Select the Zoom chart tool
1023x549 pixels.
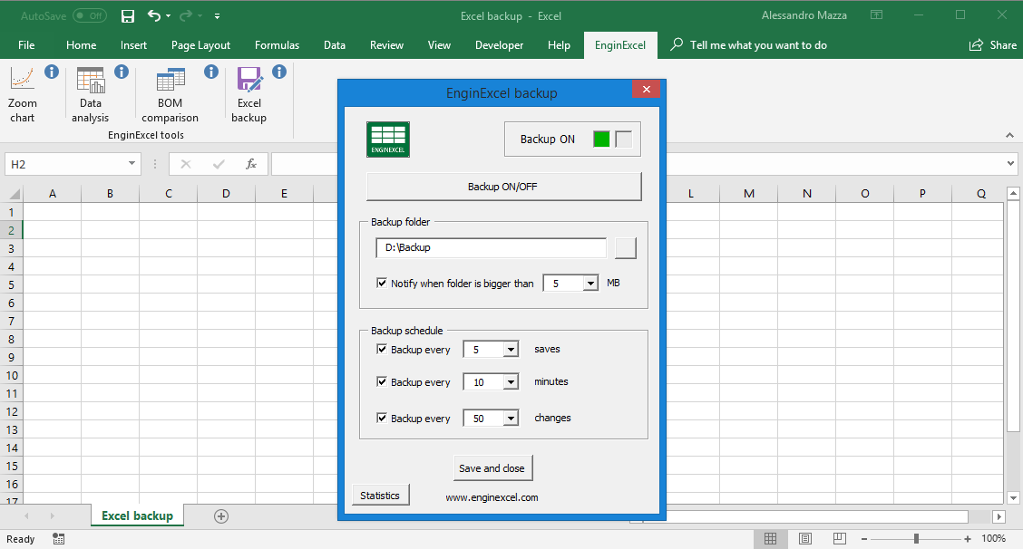(x=22, y=93)
